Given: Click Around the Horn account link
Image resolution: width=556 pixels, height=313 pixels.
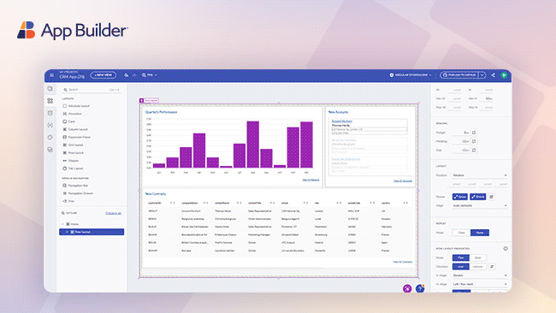Looking at the screenshot, I should click(342, 121).
